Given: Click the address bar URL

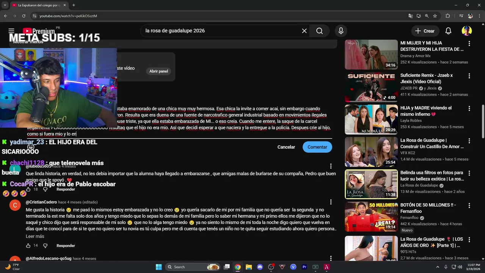Looking at the screenshot, I should pyautogui.click(x=68, y=16).
